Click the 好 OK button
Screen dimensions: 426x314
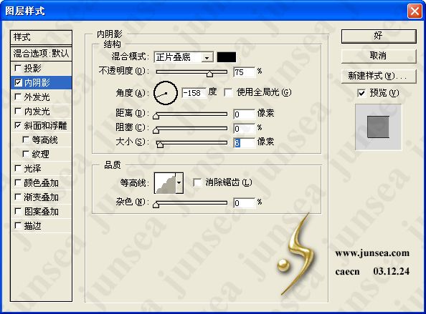379,36
